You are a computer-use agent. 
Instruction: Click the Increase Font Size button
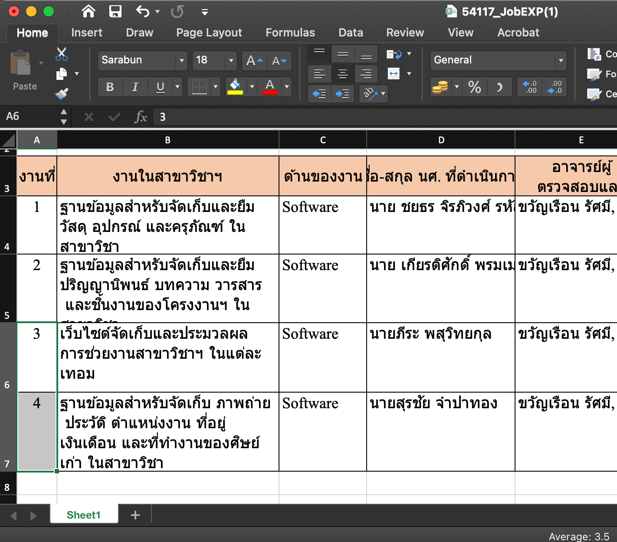[x=254, y=61]
